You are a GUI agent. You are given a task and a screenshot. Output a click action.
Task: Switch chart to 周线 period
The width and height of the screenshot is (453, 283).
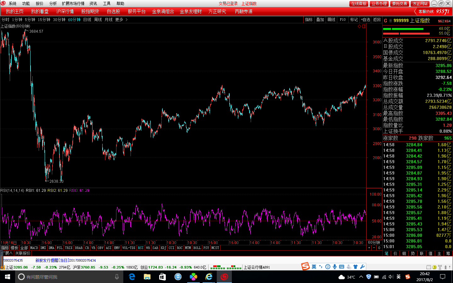pos(98,19)
